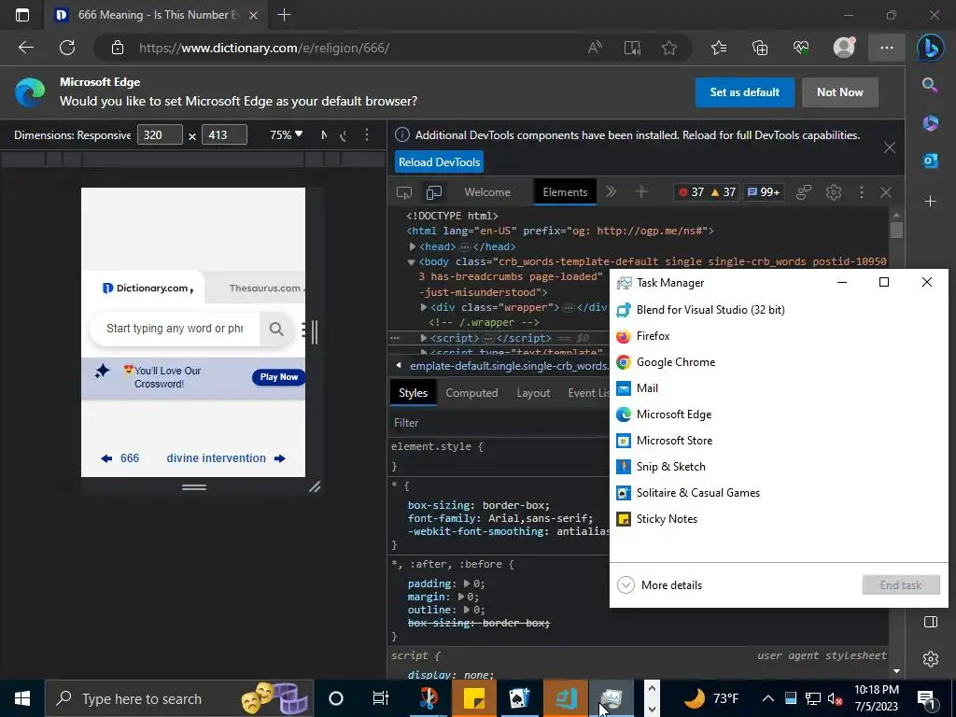
Task: Add this page to favorites star
Action: 669,48
